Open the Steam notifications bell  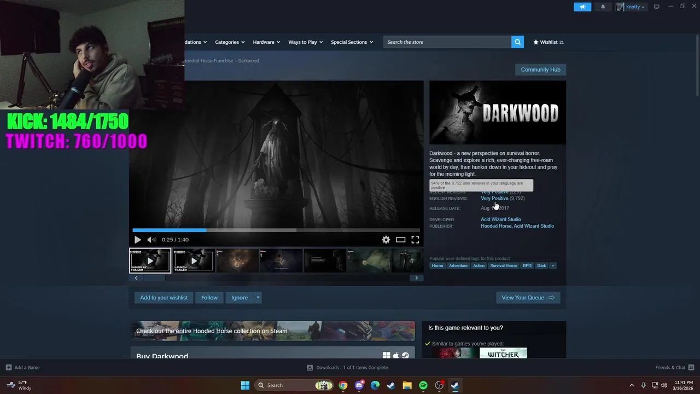pos(603,7)
